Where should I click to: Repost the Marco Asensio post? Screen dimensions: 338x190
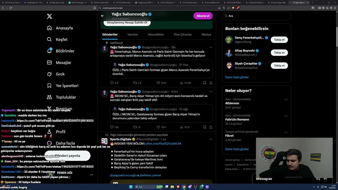tap(137, 83)
